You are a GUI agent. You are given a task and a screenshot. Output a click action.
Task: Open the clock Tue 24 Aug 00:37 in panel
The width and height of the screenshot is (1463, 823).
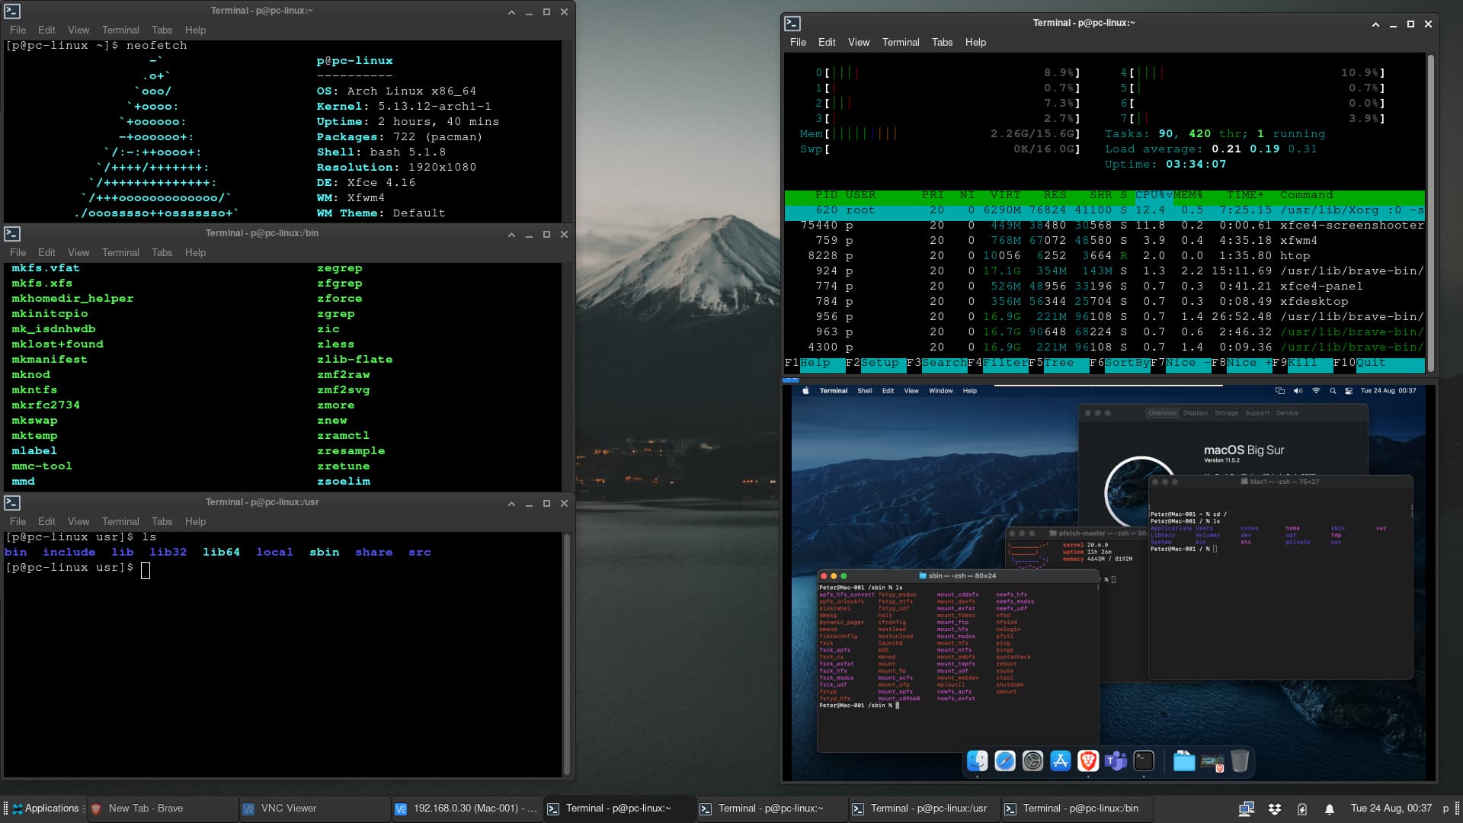[1391, 809]
